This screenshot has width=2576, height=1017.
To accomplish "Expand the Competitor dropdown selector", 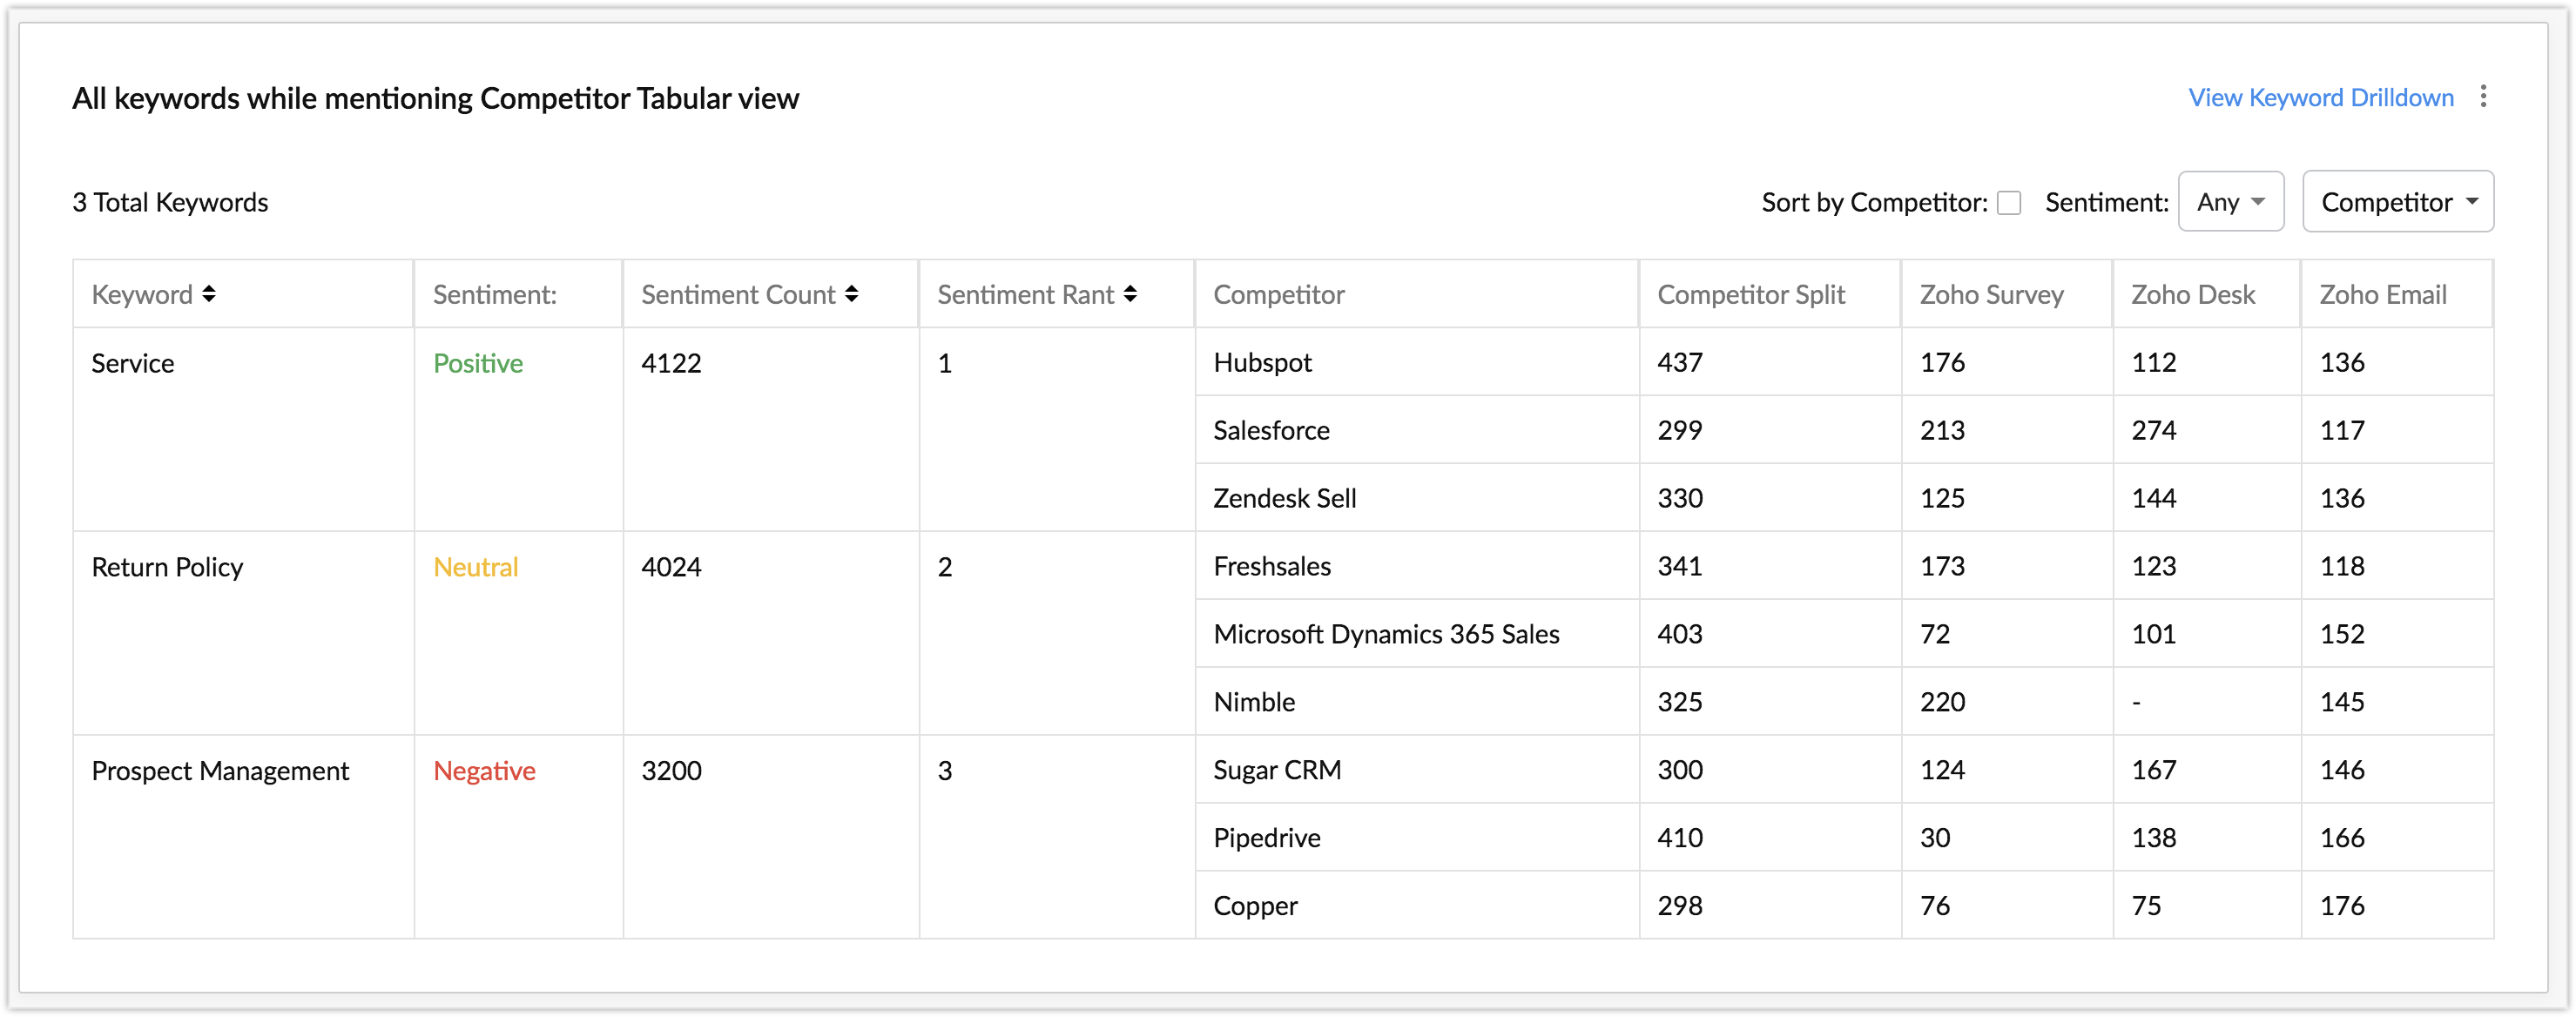I will click(2397, 202).
